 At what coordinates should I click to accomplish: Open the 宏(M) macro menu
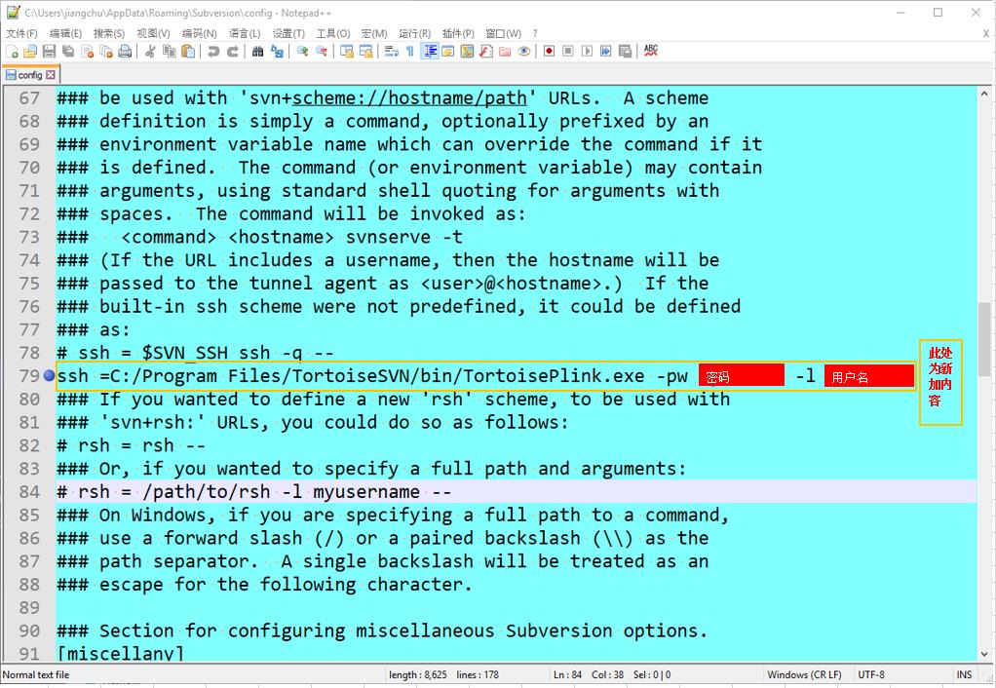(373, 32)
